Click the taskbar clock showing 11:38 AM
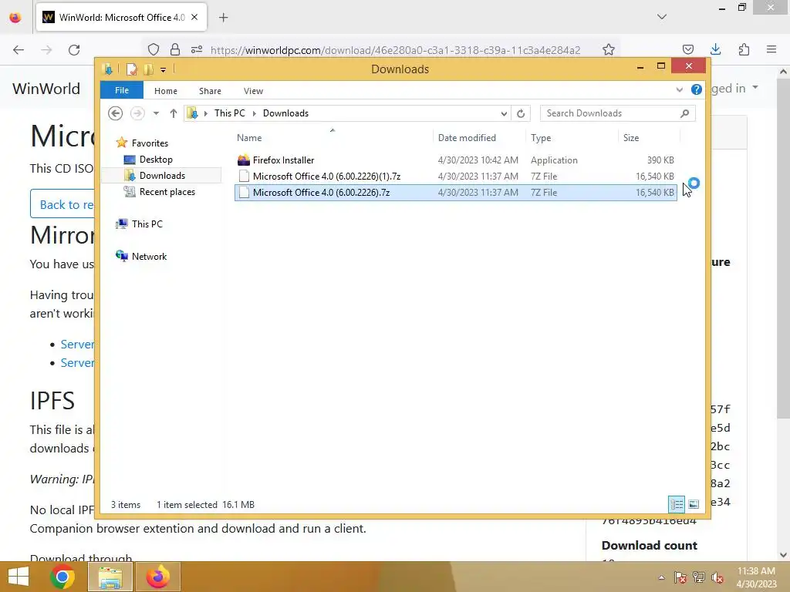This screenshot has height=592, width=790. [x=756, y=577]
